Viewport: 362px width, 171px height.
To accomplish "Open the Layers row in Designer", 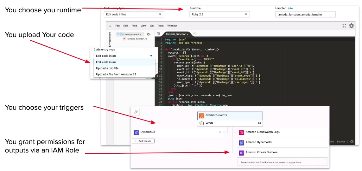I will (x=230, y=123).
